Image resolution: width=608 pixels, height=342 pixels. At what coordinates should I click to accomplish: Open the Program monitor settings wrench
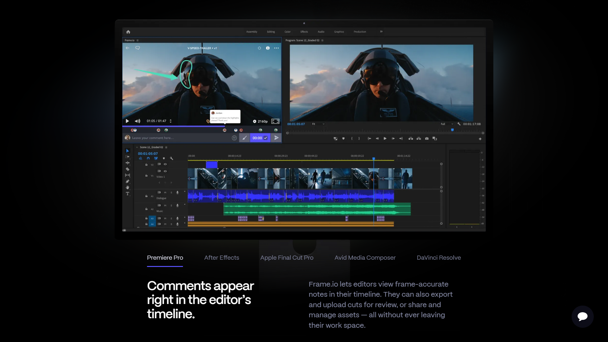click(x=459, y=124)
